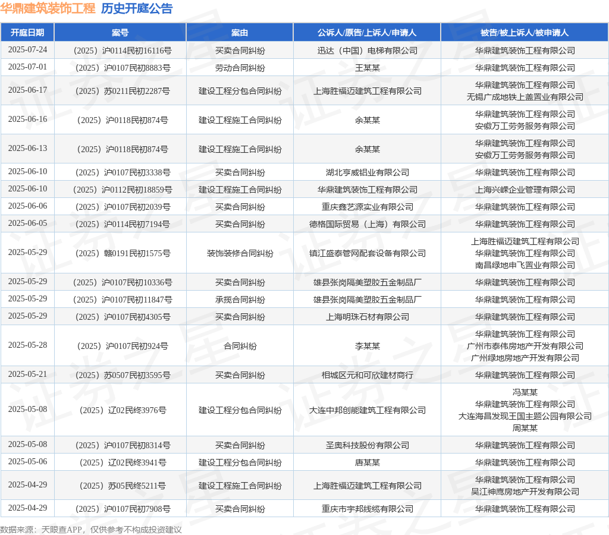This screenshot has width=609, height=535.
Task: Click defendant 广州绿地房地产开发有限公司
Action: coord(525,358)
